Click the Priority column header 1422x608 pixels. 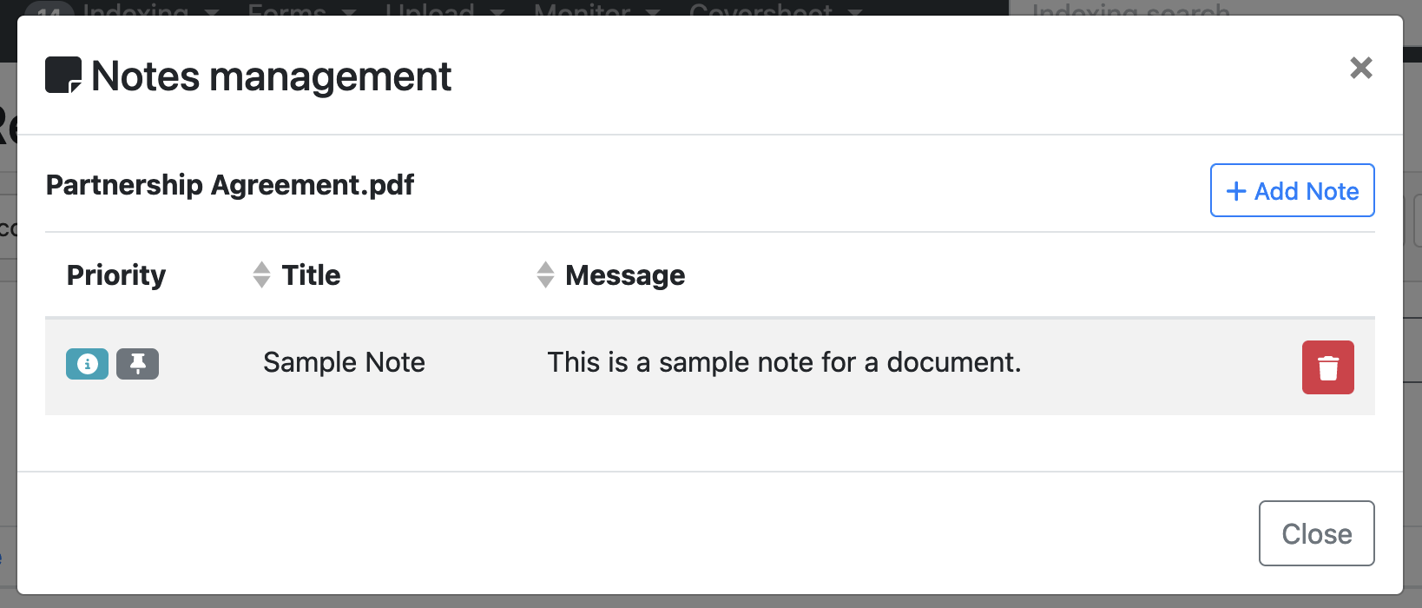point(116,275)
